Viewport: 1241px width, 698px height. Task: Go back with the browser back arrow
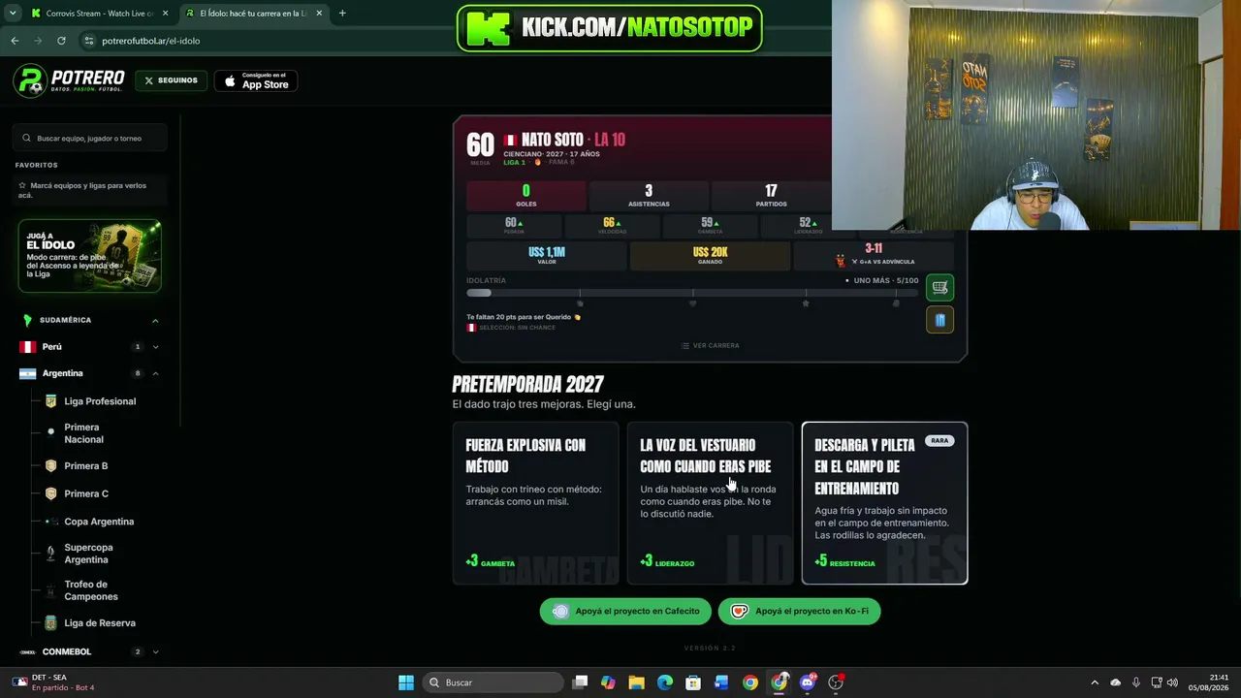point(15,41)
